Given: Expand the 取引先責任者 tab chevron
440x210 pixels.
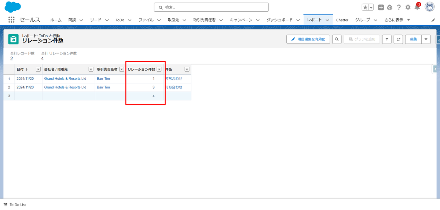Looking at the screenshot, I should 221,20.
